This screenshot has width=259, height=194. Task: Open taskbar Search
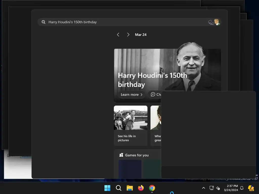[x=118, y=188]
